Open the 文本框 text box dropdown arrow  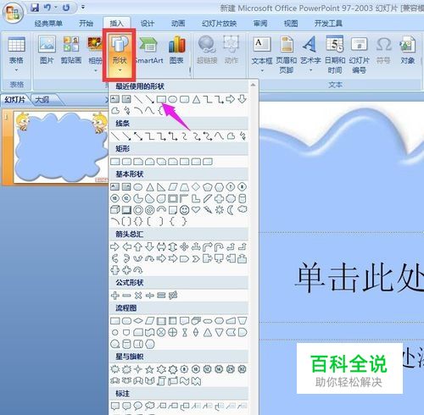(x=262, y=70)
